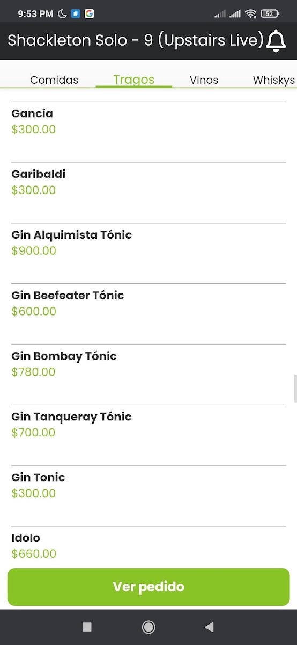Tap the Wi-Fi signal icon
Screen dimensions: 297x645
coord(250,14)
